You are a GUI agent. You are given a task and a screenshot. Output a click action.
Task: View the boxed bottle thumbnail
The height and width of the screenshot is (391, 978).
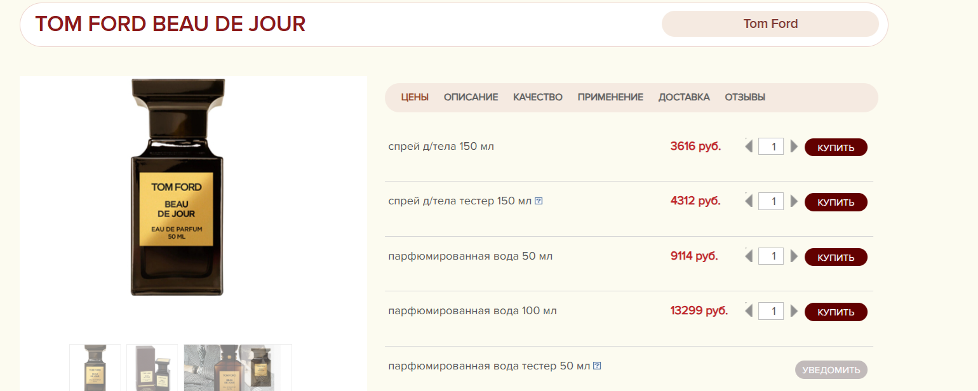pyautogui.click(x=152, y=368)
